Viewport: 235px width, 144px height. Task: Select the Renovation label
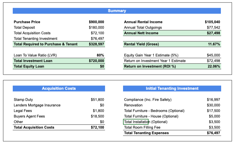pyautogui.click(x=133, y=105)
